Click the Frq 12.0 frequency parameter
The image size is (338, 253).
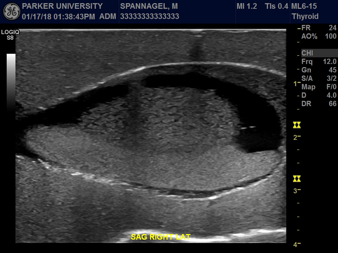pyautogui.click(x=319, y=61)
